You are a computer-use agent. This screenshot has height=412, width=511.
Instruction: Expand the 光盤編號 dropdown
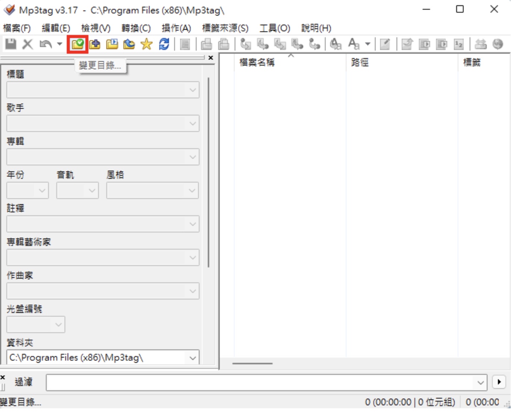point(59,324)
